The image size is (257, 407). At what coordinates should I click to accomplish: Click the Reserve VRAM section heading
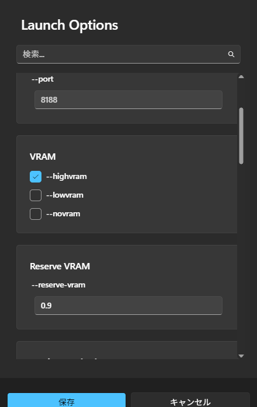click(60, 266)
